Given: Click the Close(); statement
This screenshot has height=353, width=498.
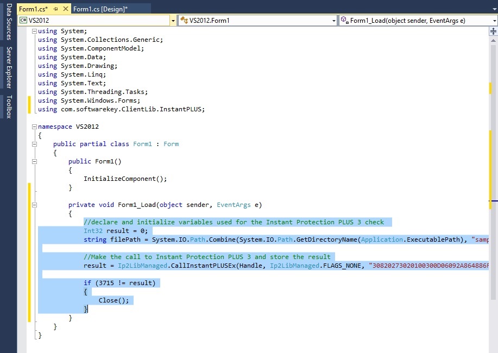Looking at the screenshot, I should click(x=114, y=300).
